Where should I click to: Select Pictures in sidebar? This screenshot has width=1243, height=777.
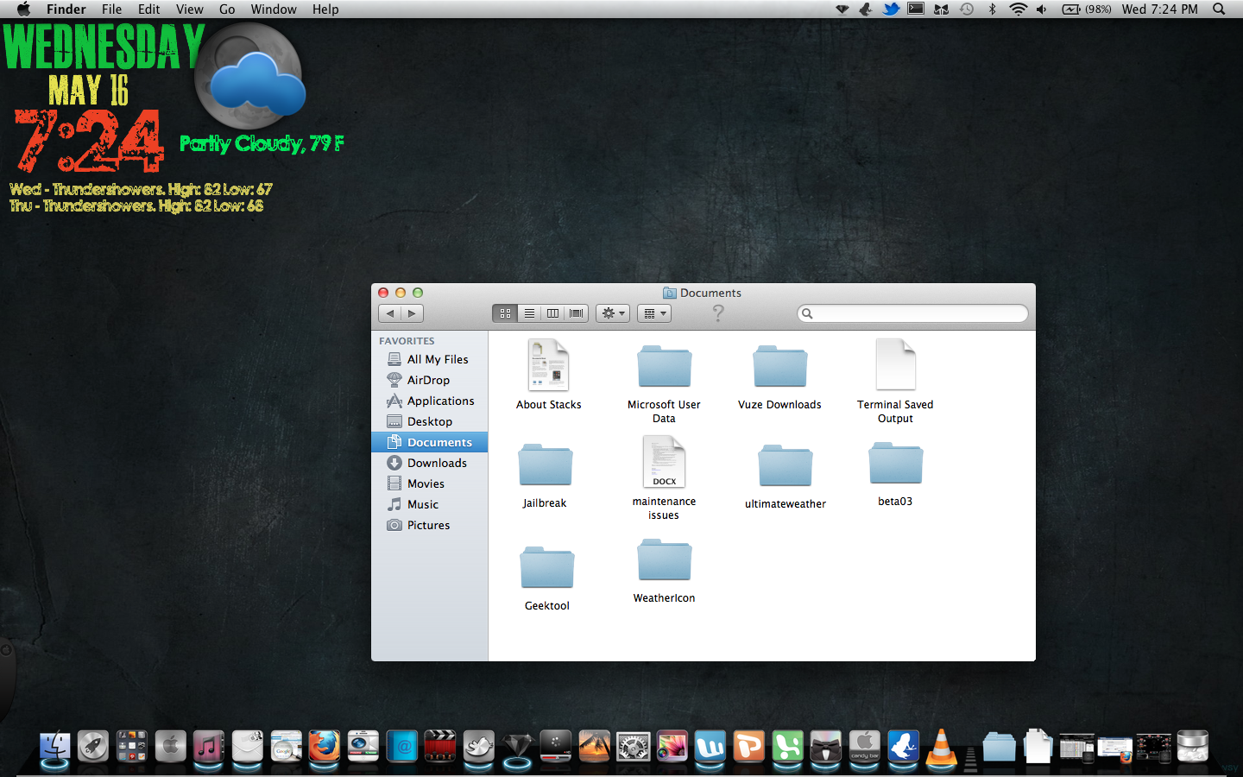(x=429, y=525)
